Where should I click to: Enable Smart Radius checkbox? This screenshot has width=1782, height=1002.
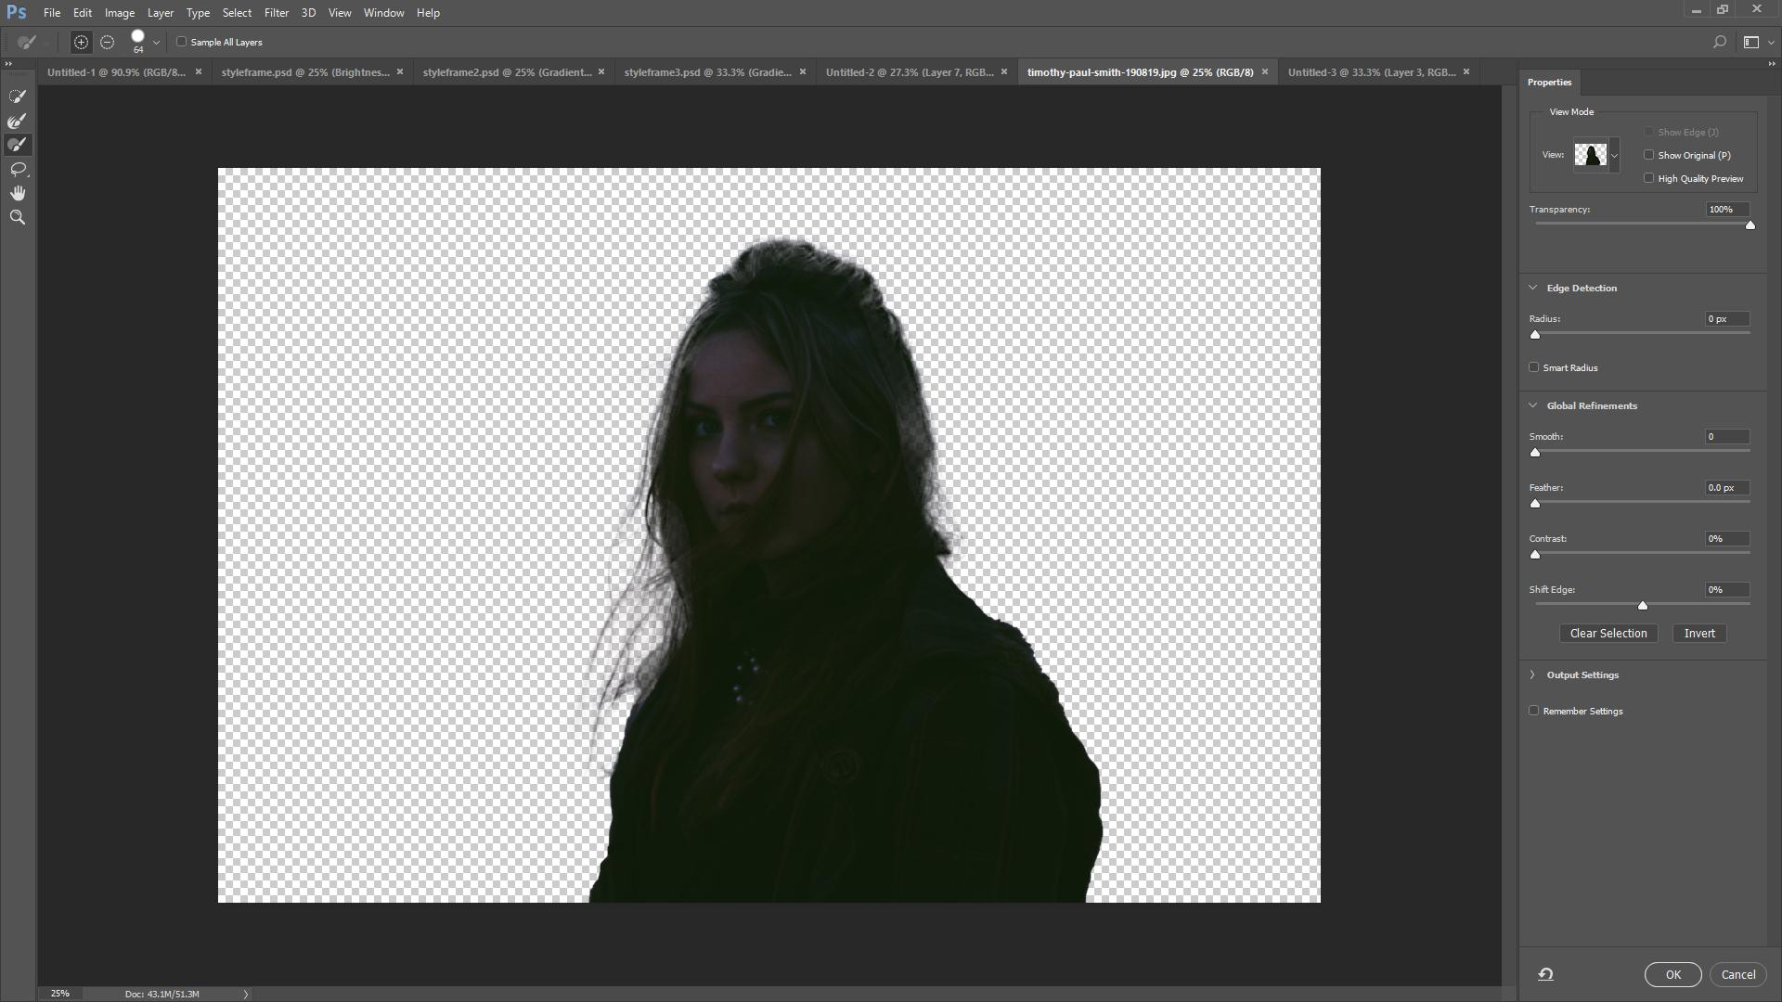pos(1534,367)
